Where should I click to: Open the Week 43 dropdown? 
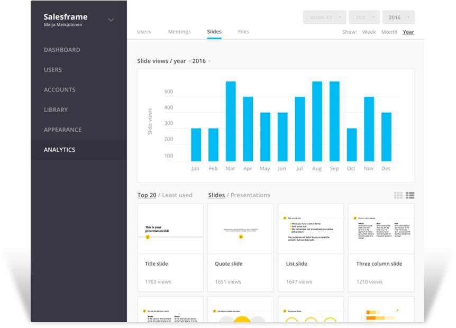[x=325, y=17]
